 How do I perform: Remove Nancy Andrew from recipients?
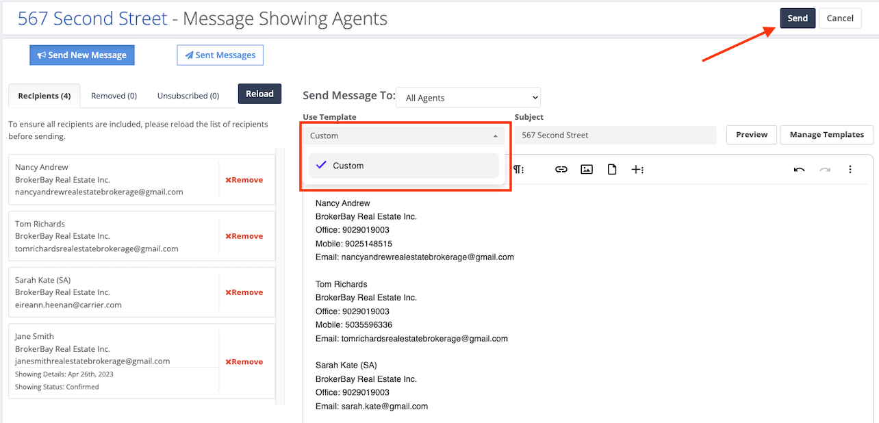pyautogui.click(x=244, y=180)
